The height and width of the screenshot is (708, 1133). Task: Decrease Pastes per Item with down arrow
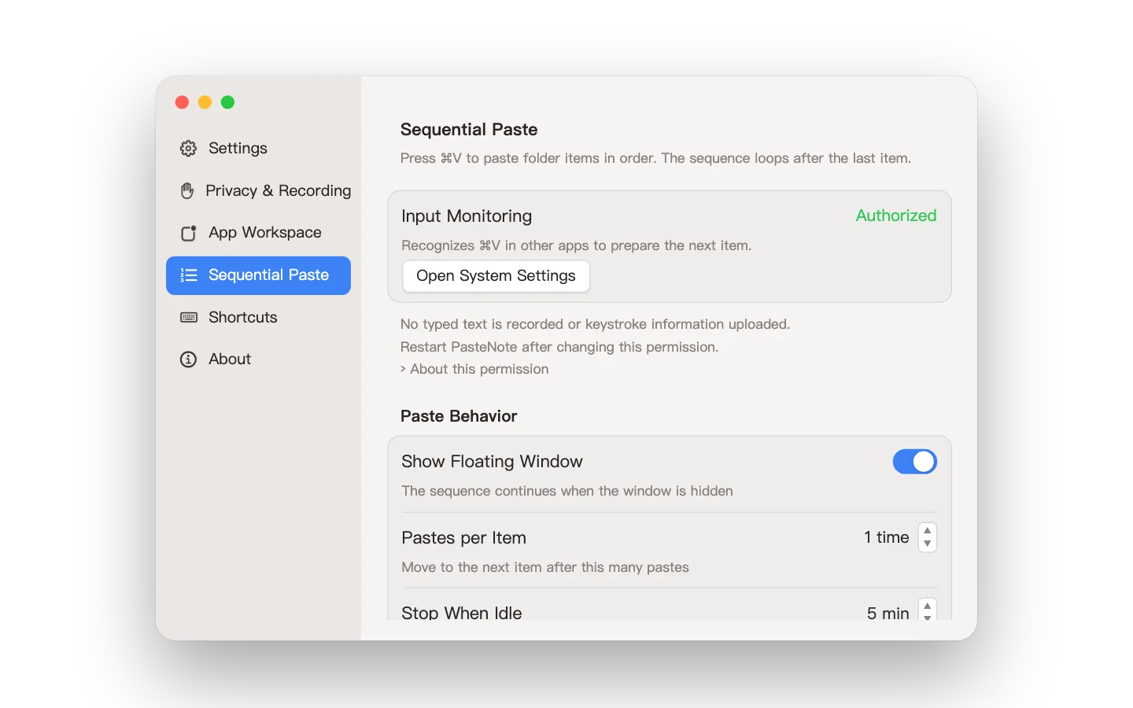[928, 544]
